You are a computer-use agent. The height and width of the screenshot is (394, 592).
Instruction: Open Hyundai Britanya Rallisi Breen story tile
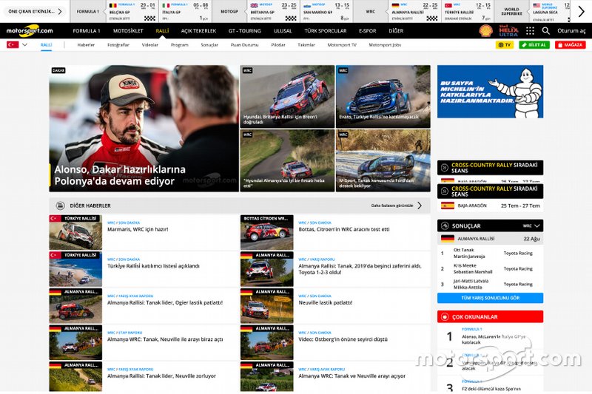pyautogui.click(x=287, y=97)
